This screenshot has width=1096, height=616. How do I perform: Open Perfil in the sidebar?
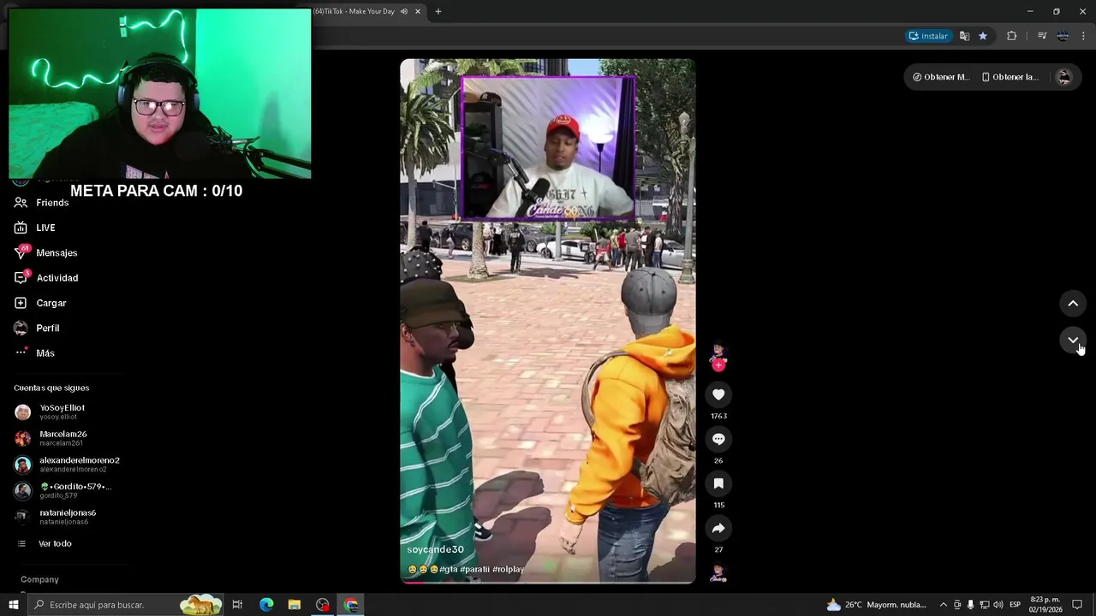[37, 328]
